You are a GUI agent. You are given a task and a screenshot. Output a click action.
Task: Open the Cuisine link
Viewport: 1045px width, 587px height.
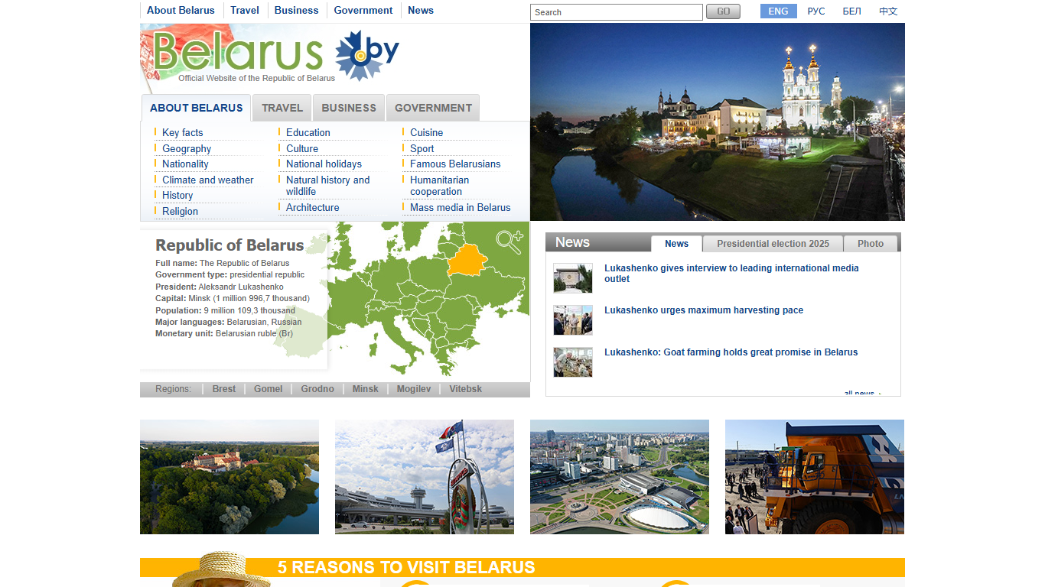tap(426, 133)
